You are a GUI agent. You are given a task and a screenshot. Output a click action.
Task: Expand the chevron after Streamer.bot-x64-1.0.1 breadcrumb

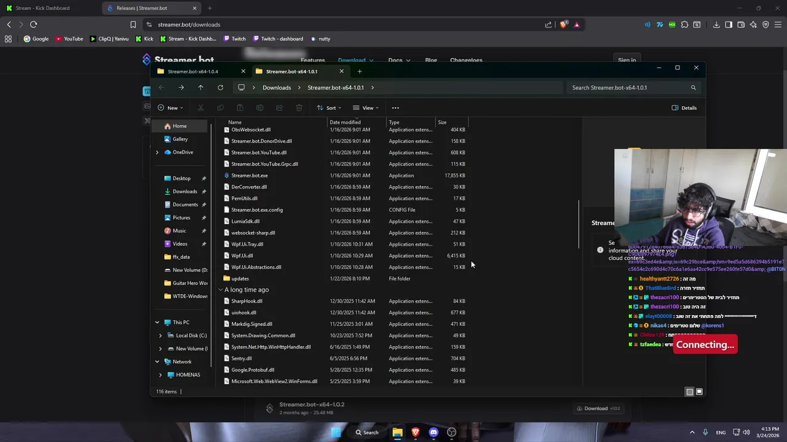[372, 88]
